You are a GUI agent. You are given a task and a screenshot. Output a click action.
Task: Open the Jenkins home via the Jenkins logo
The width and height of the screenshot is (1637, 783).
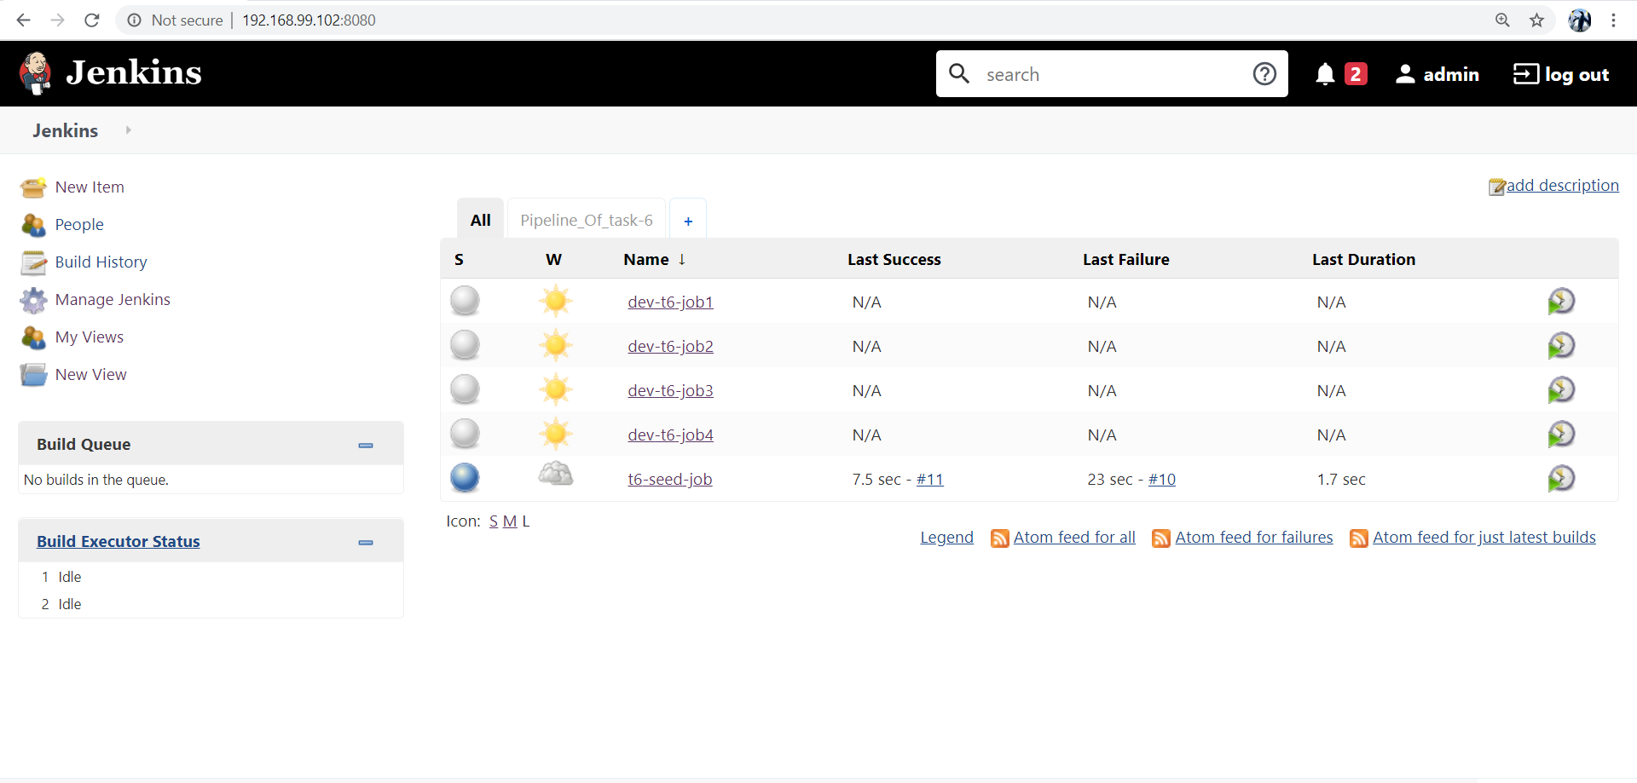point(35,73)
